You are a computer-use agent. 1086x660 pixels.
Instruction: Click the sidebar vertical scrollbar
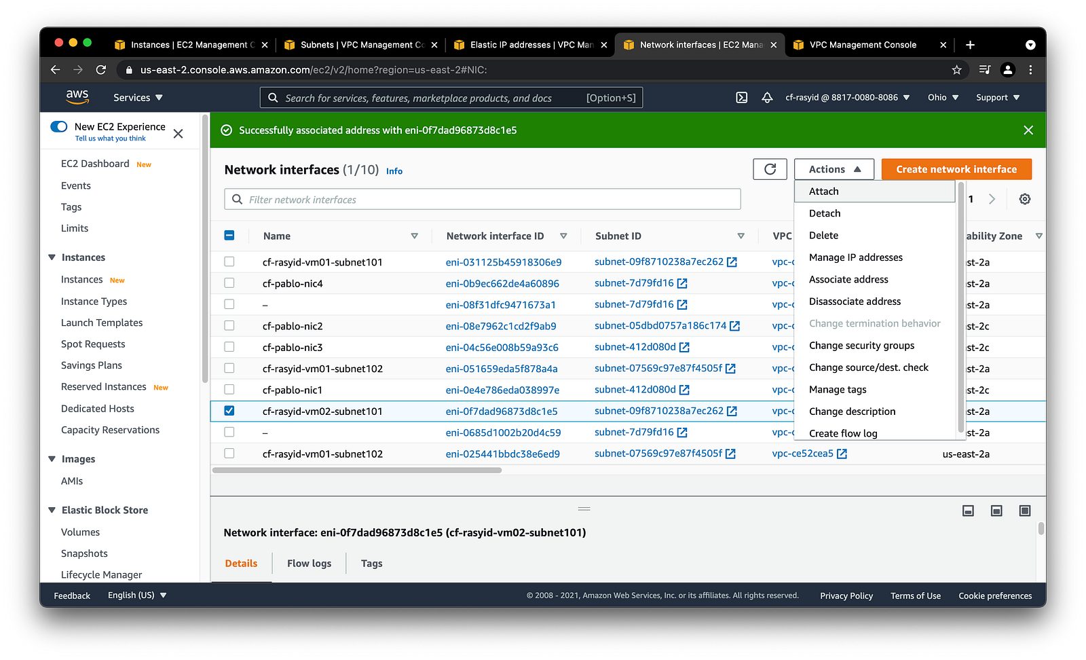click(x=204, y=248)
